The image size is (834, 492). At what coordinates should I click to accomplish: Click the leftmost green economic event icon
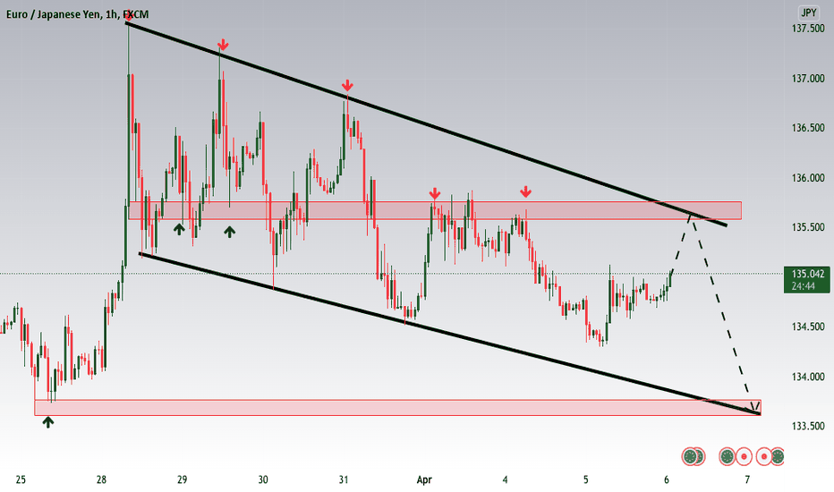[691, 456]
